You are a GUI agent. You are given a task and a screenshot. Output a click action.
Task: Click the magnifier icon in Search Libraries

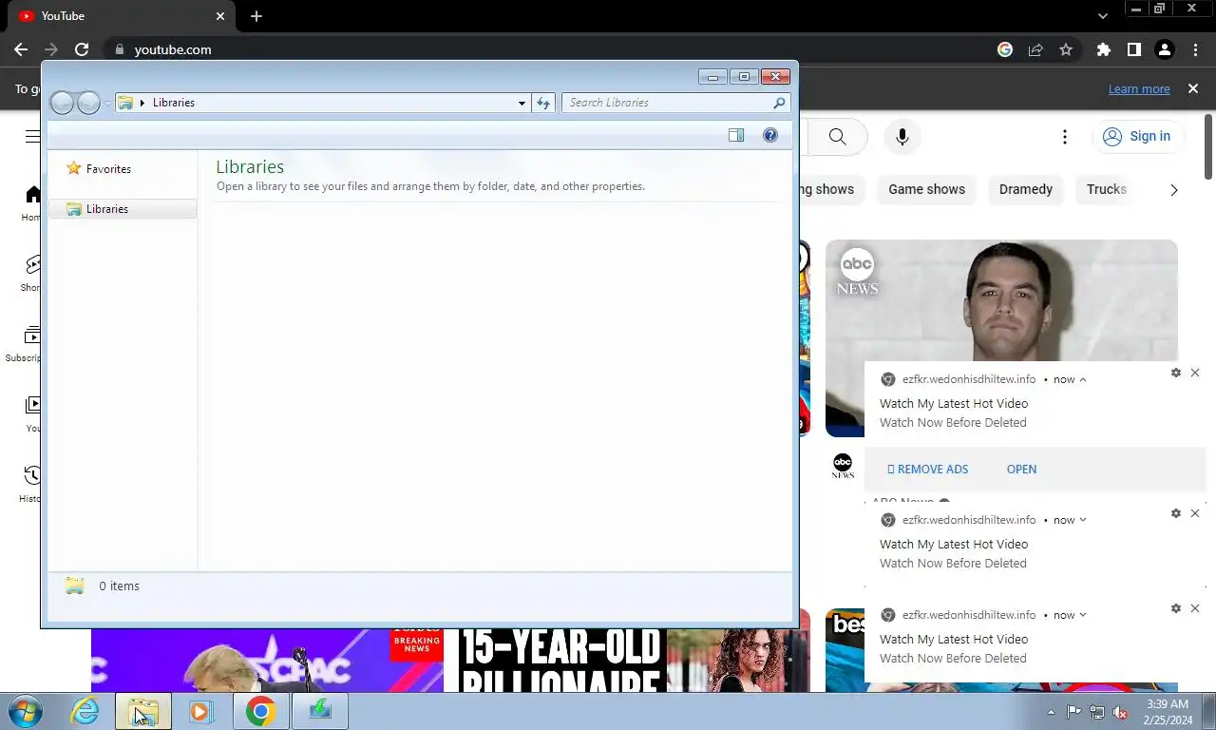(x=779, y=103)
